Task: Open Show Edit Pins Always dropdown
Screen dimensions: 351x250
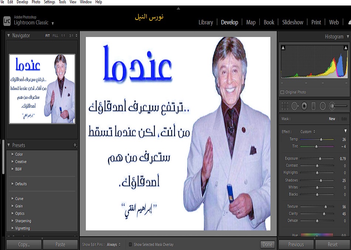Action: 113,244
